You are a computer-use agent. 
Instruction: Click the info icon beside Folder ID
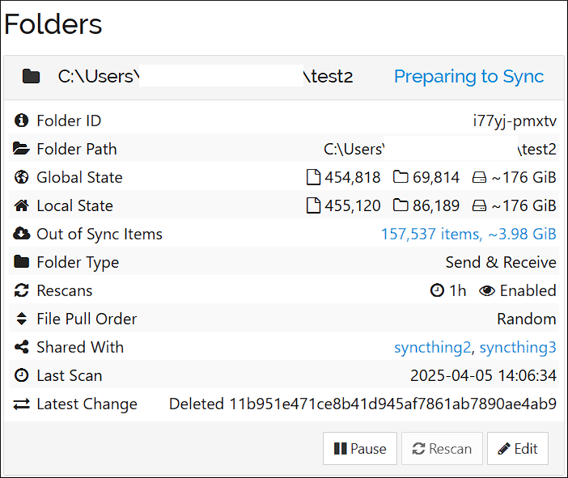[22, 121]
